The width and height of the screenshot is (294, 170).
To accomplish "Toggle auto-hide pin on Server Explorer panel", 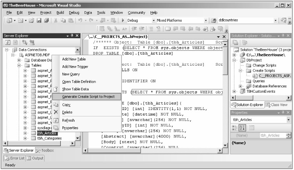I will [72, 36].
